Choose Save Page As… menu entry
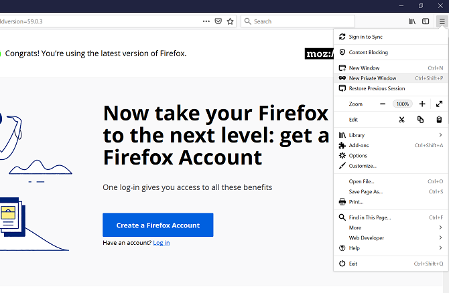This screenshot has width=449, height=293. point(391,192)
